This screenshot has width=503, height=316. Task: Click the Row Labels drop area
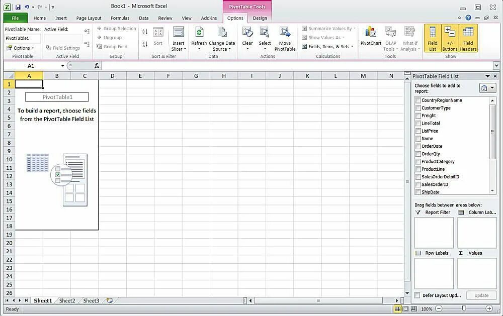pyautogui.click(x=434, y=274)
